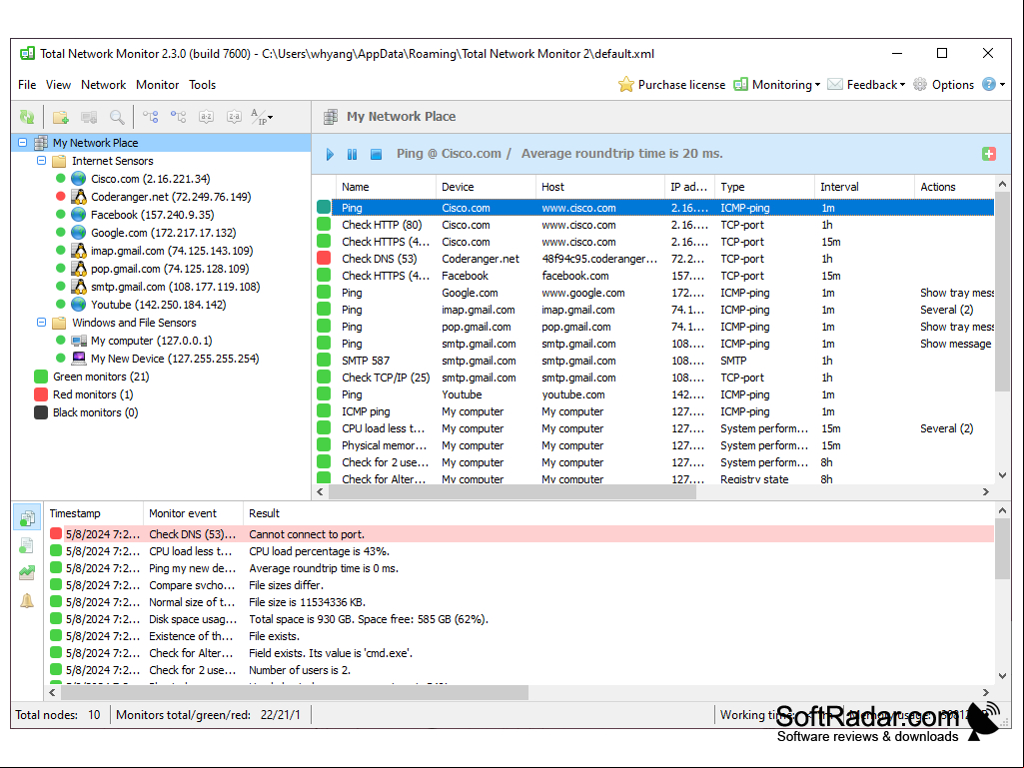
Task: Click the Total Network Monitor title bar icon
Action: pos(27,54)
